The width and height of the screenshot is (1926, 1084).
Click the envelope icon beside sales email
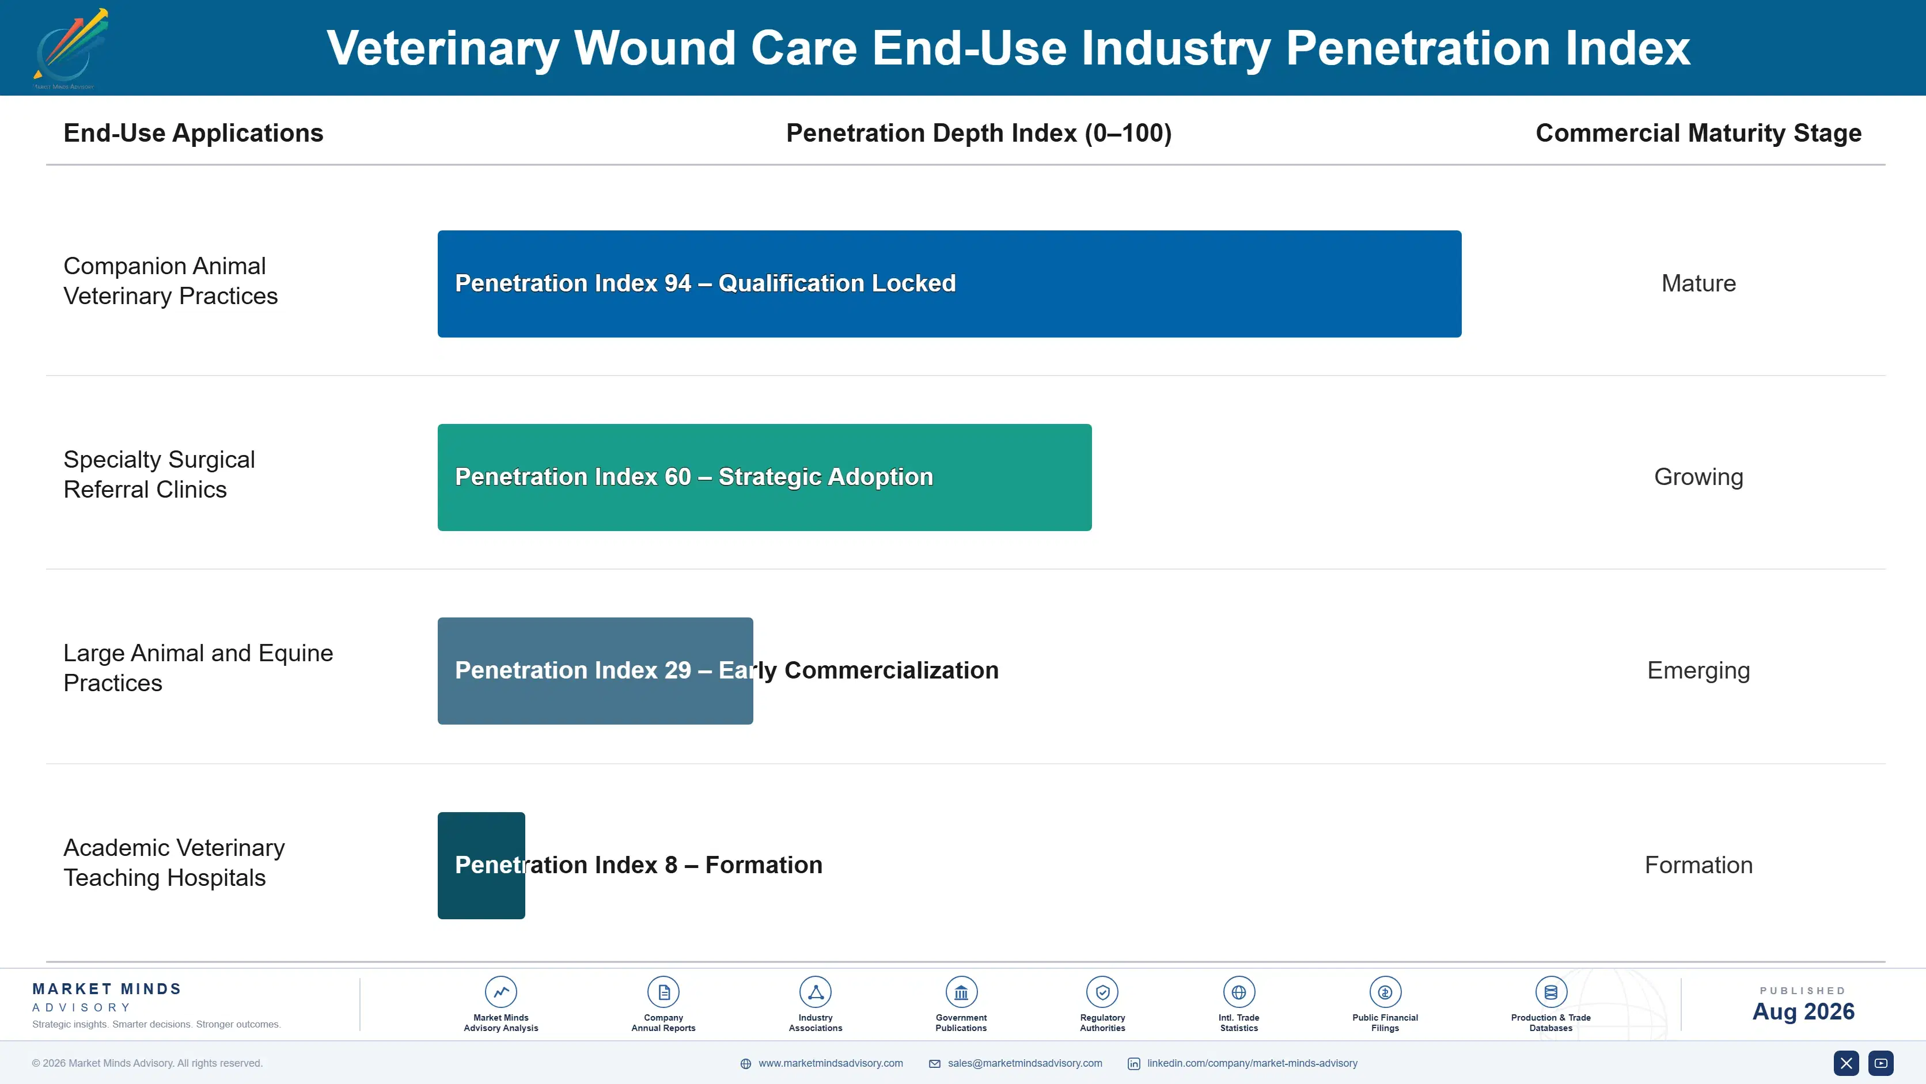[935, 1064]
